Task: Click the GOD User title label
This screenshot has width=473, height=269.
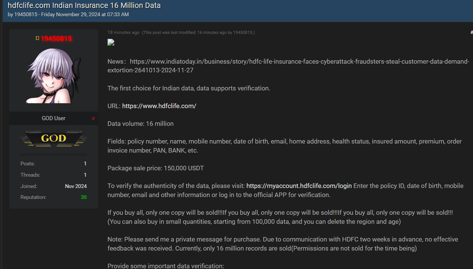Action: click(54, 118)
